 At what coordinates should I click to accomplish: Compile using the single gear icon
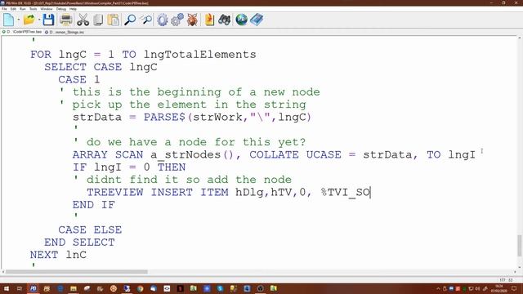pyautogui.click(x=163, y=20)
